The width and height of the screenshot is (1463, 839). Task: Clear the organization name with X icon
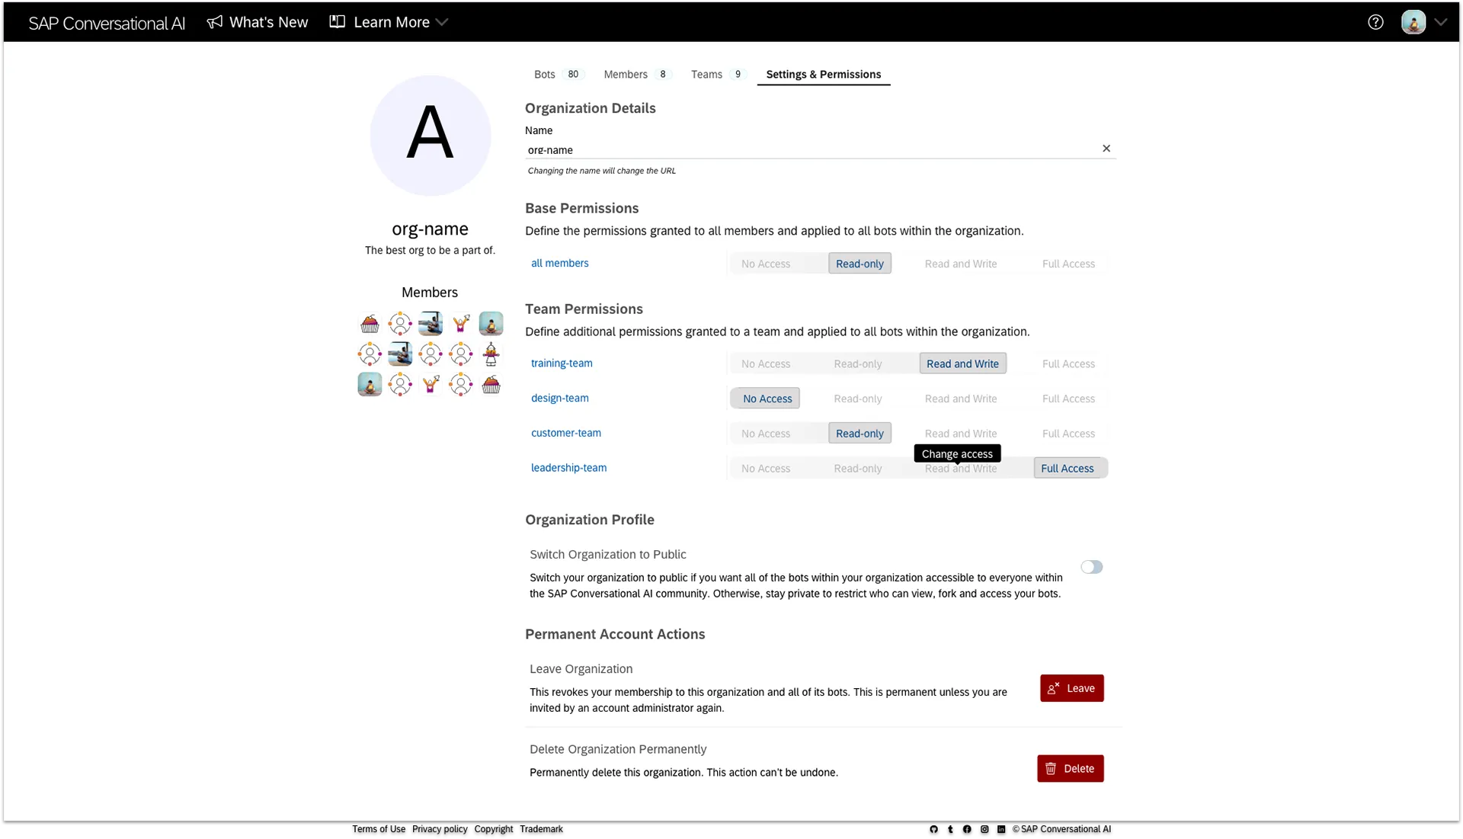(1106, 149)
